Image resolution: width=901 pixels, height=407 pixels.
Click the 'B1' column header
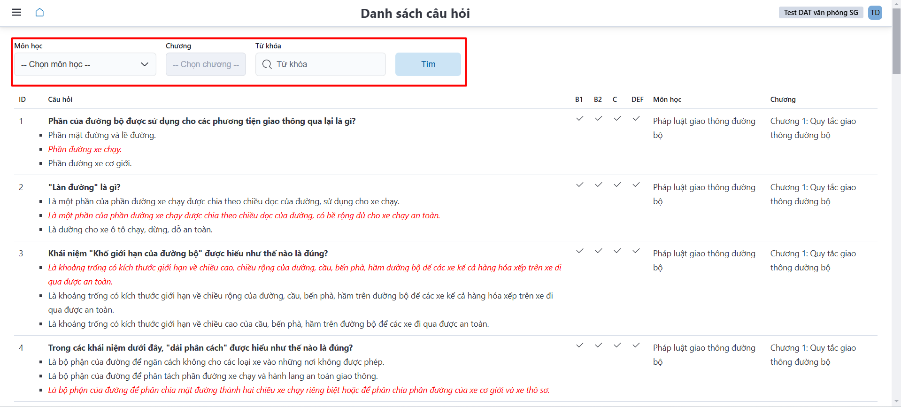tap(579, 100)
